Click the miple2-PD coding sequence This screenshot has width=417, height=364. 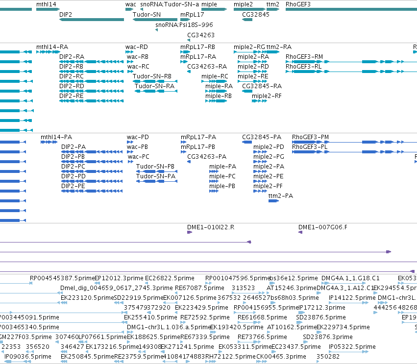click(260, 152)
